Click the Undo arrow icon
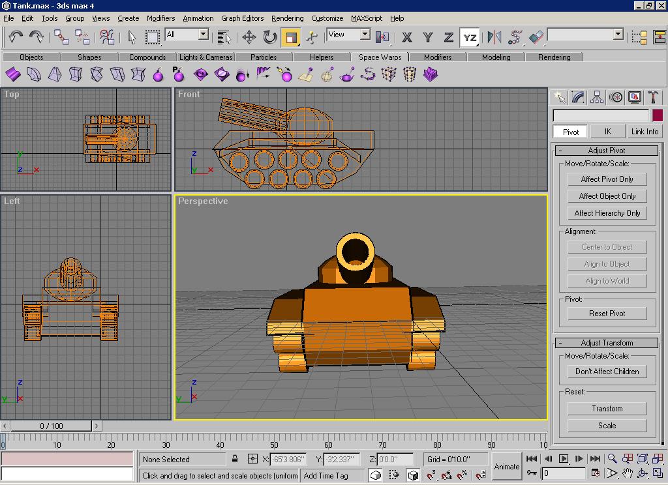Viewport: 668px width, 485px height. 16,37
